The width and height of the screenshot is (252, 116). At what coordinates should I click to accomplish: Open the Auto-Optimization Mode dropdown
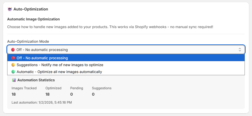point(126,50)
